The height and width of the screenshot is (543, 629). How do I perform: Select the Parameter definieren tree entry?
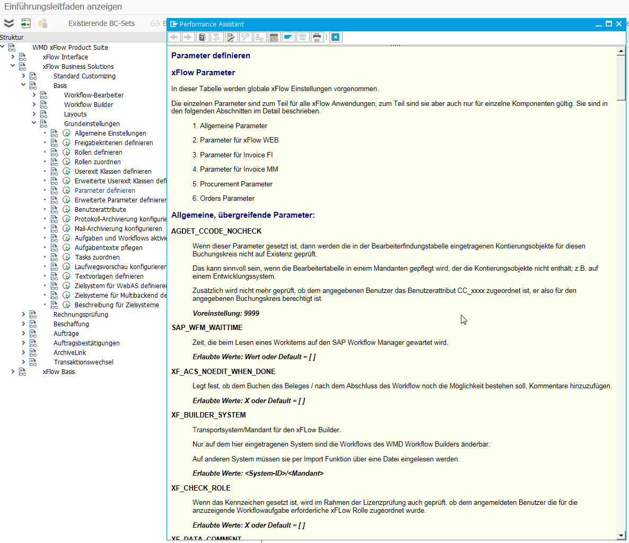click(104, 191)
